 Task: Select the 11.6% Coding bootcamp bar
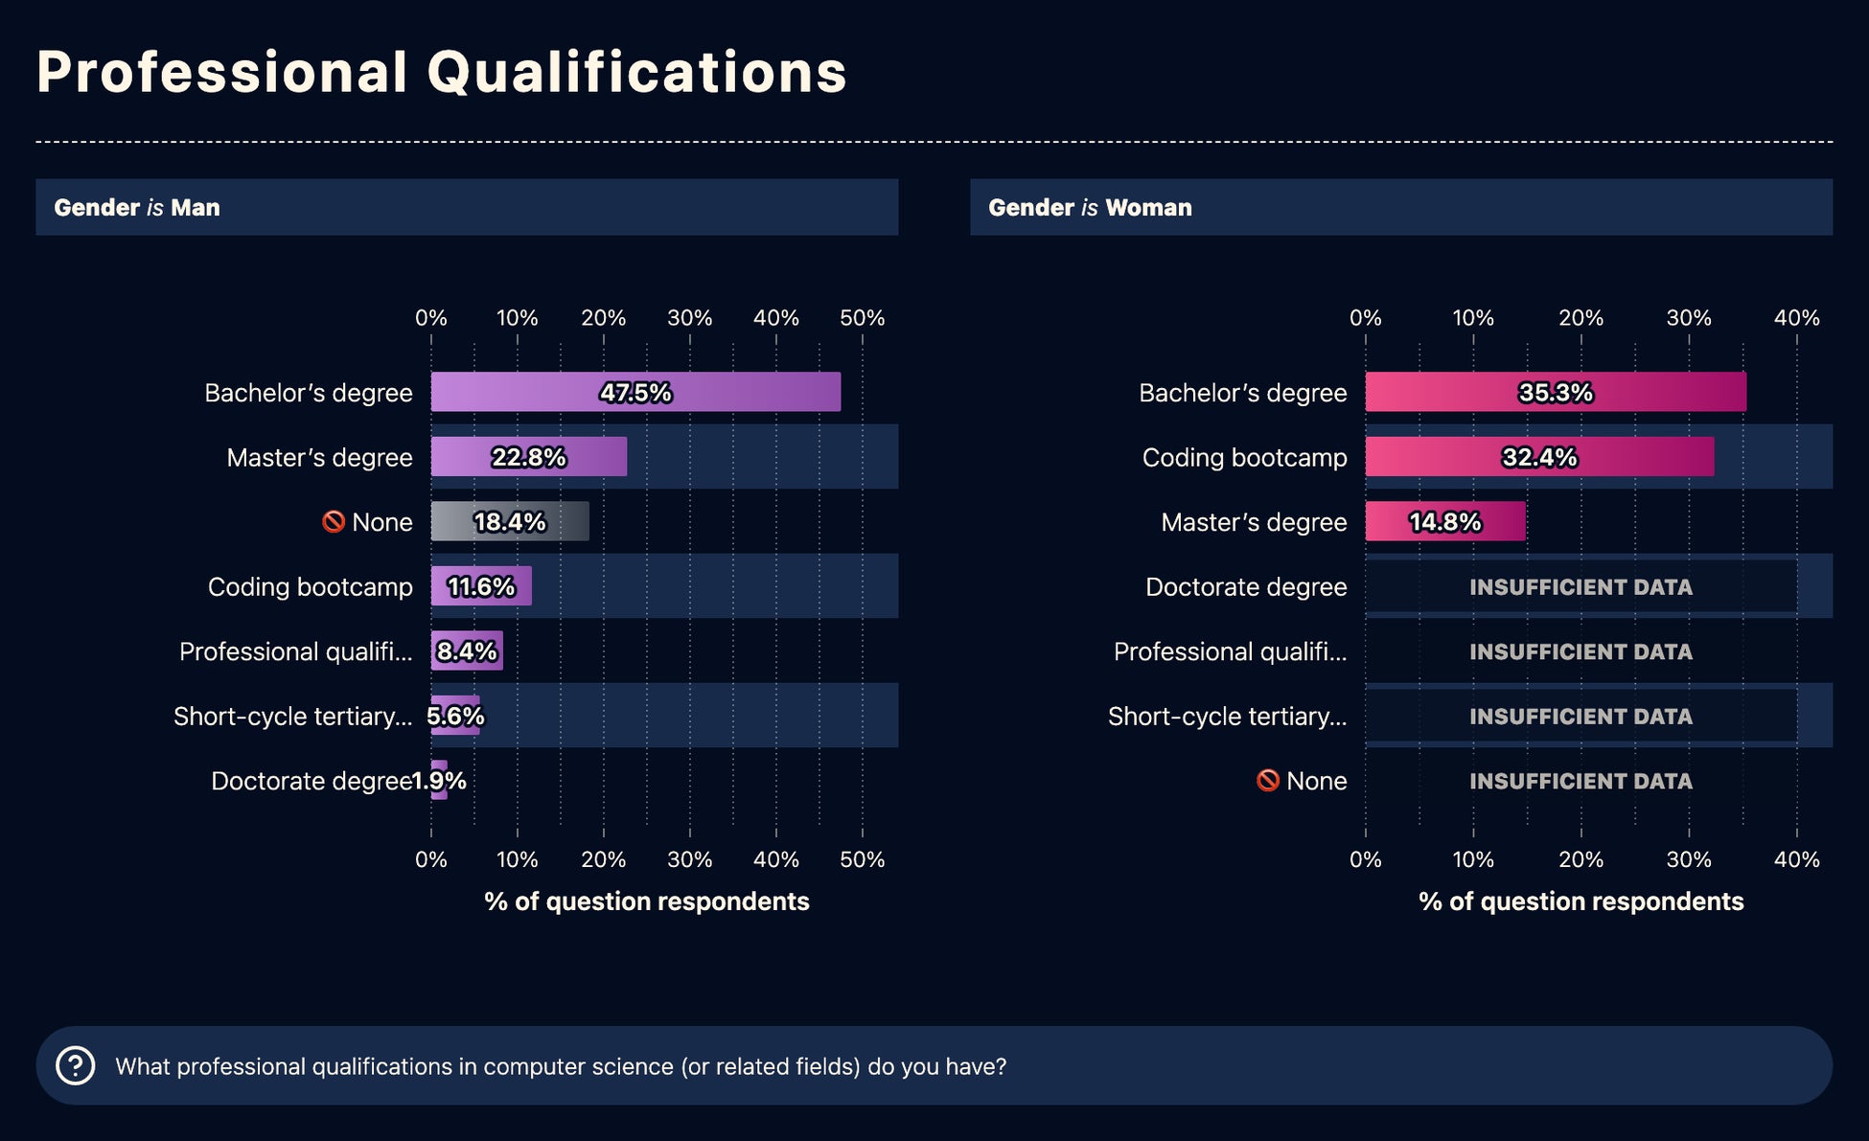coord(480,586)
